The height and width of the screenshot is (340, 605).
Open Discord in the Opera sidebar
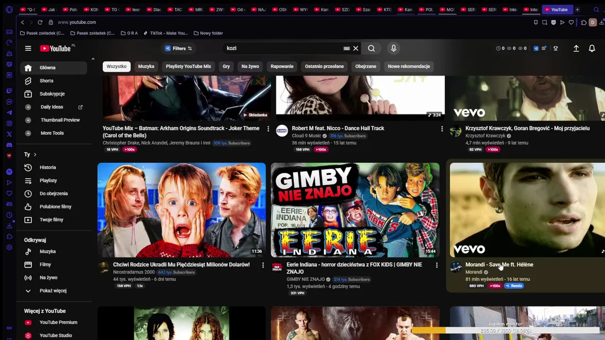pyautogui.click(x=9, y=145)
